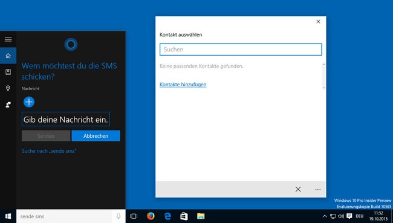The image size is (393, 223).
Task: Click 'Wem möchtest du die SMS schicken?'
Action: click(x=69, y=71)
